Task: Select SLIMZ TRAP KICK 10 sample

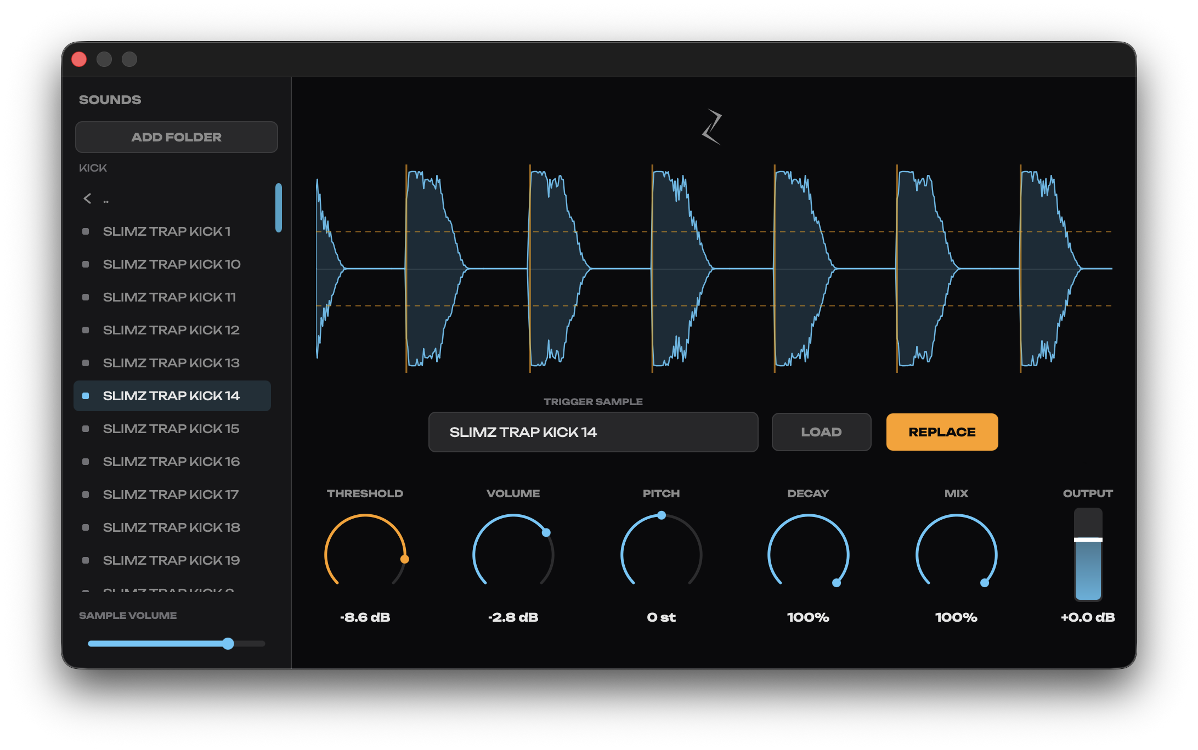Action: 172,264
